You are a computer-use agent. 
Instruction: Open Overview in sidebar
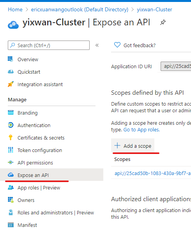(x=28, y=59)
